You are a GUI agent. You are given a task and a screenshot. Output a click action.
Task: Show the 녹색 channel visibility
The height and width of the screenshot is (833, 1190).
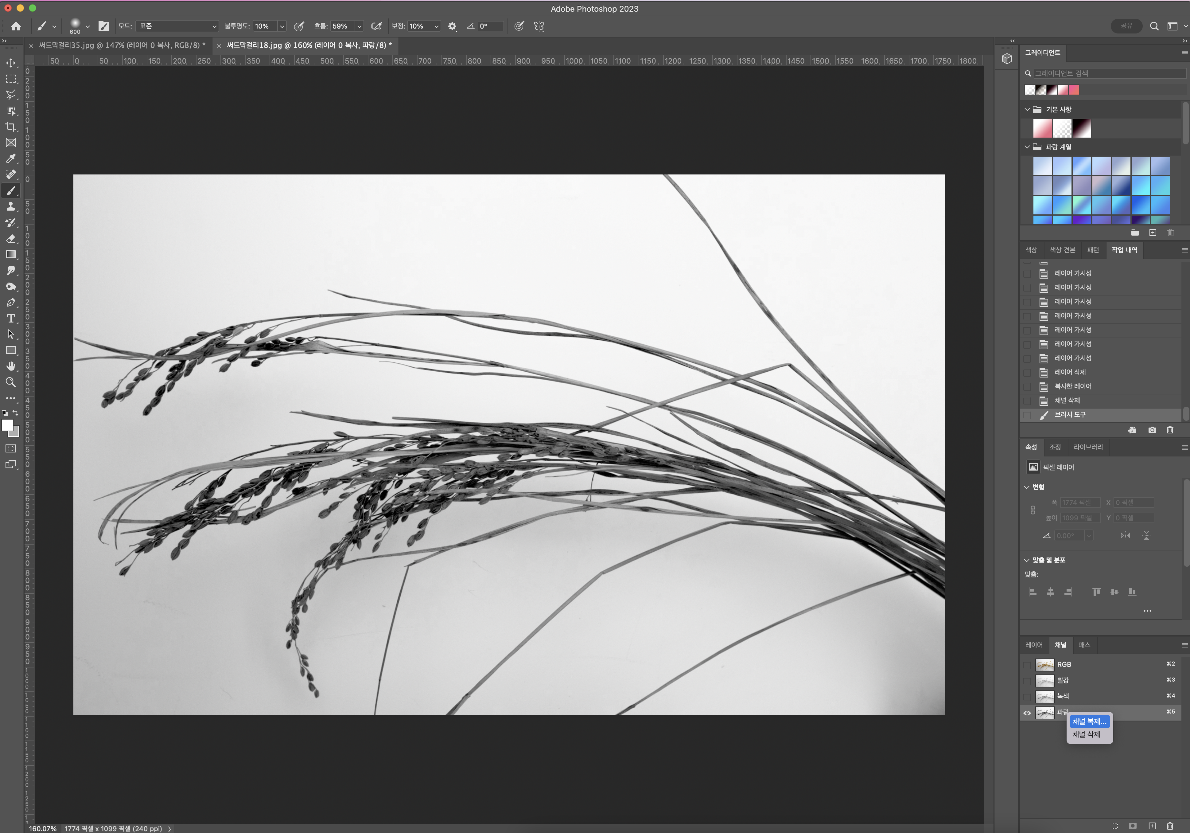point(1027,697)
